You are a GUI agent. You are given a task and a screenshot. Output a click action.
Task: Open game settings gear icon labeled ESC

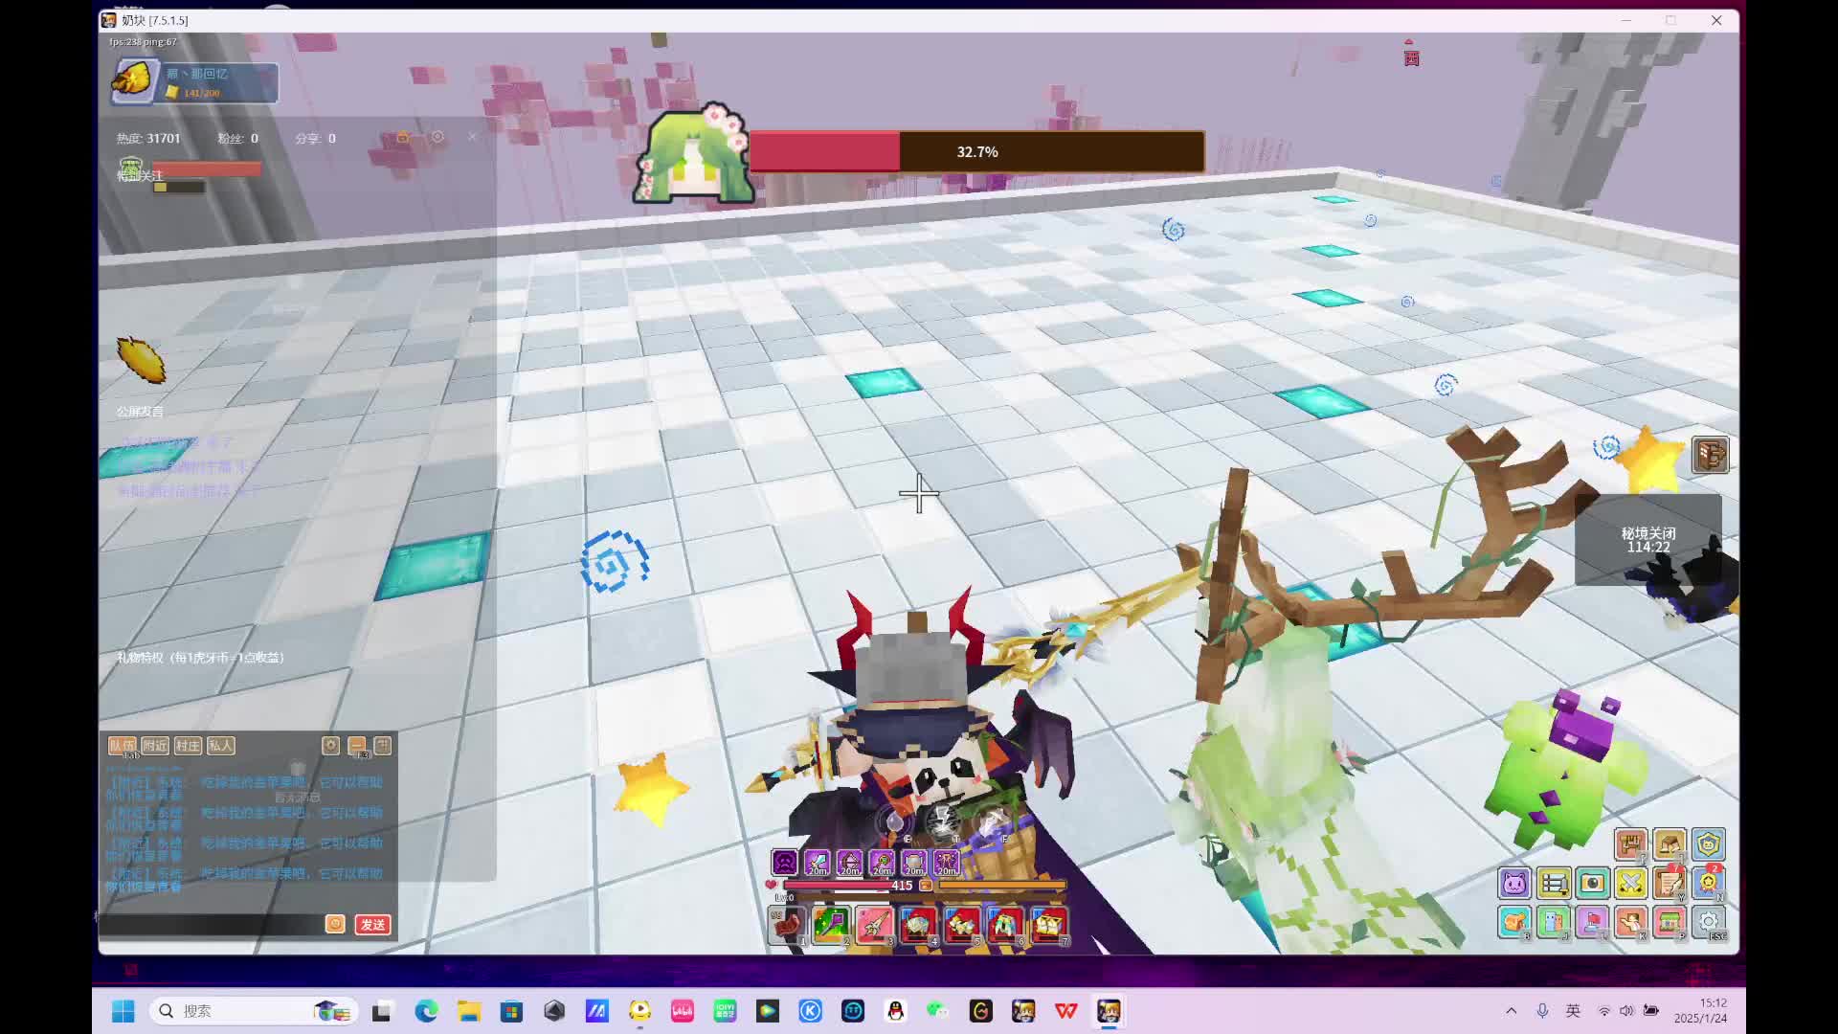[x=1709, y=922]
